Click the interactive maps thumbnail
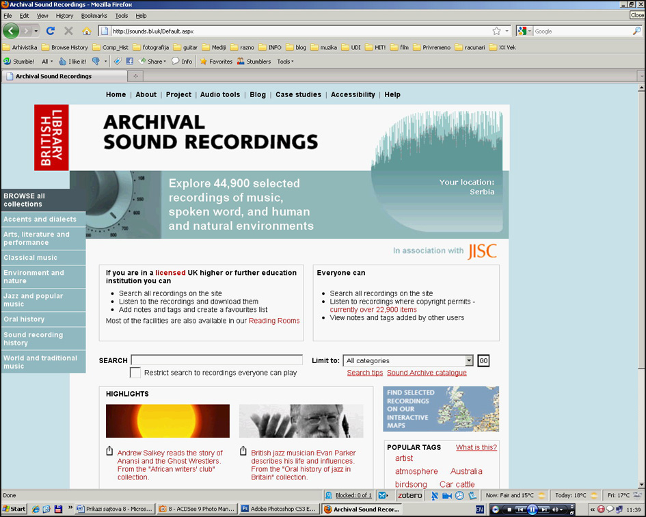The height and width of the screenshot is (517, 646). tap(441, 409)
